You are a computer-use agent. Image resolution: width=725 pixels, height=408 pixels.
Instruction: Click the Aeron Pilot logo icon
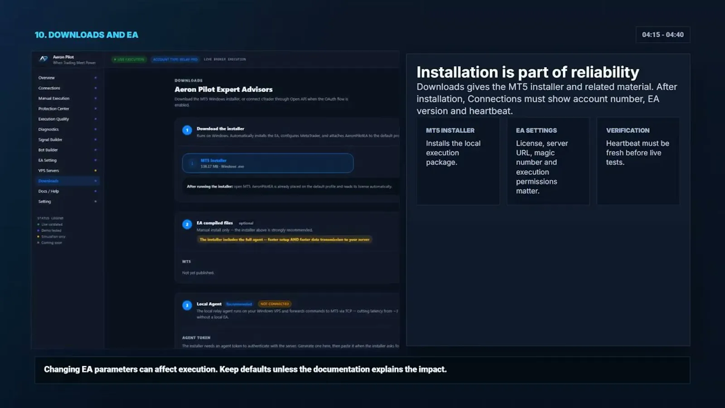pyautogui.click(x=43, y=59)
